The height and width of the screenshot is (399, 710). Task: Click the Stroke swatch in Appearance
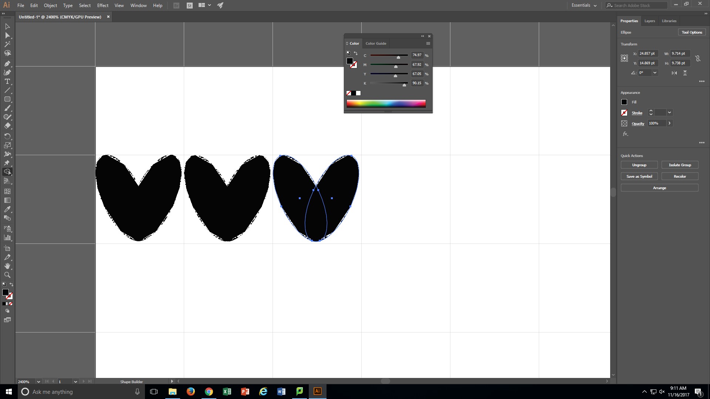624,113
